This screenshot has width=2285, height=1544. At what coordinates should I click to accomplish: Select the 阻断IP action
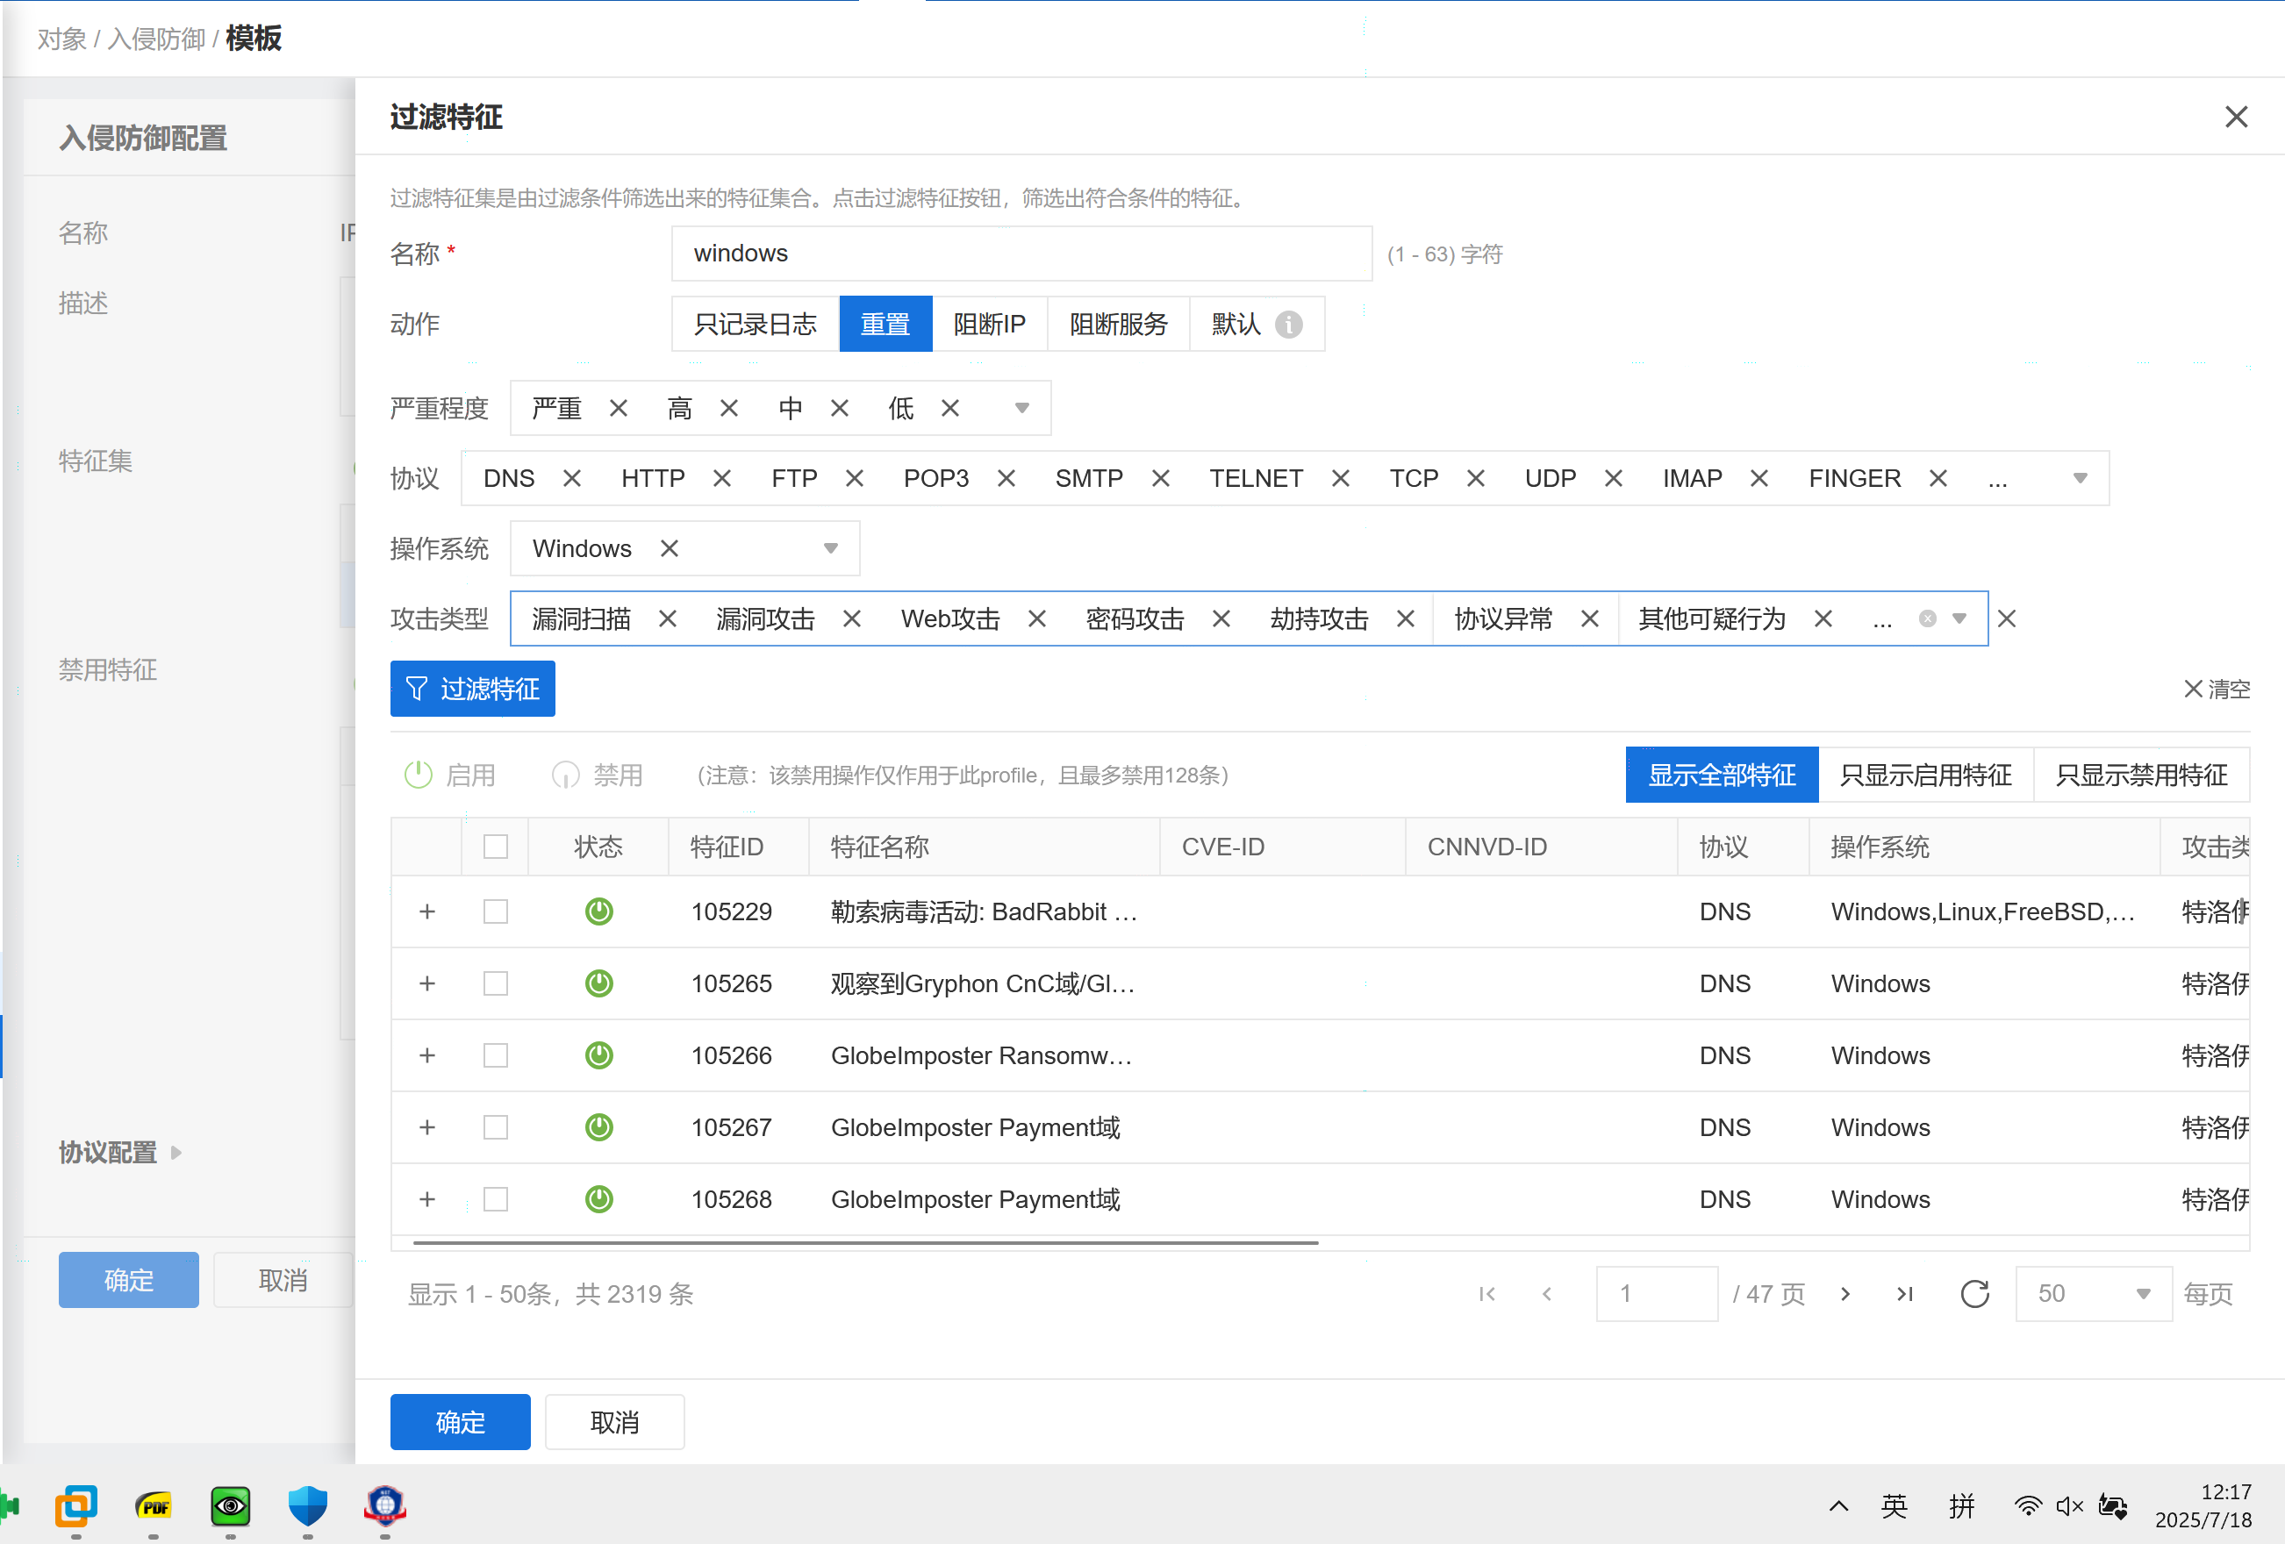(x=989, y=325)
